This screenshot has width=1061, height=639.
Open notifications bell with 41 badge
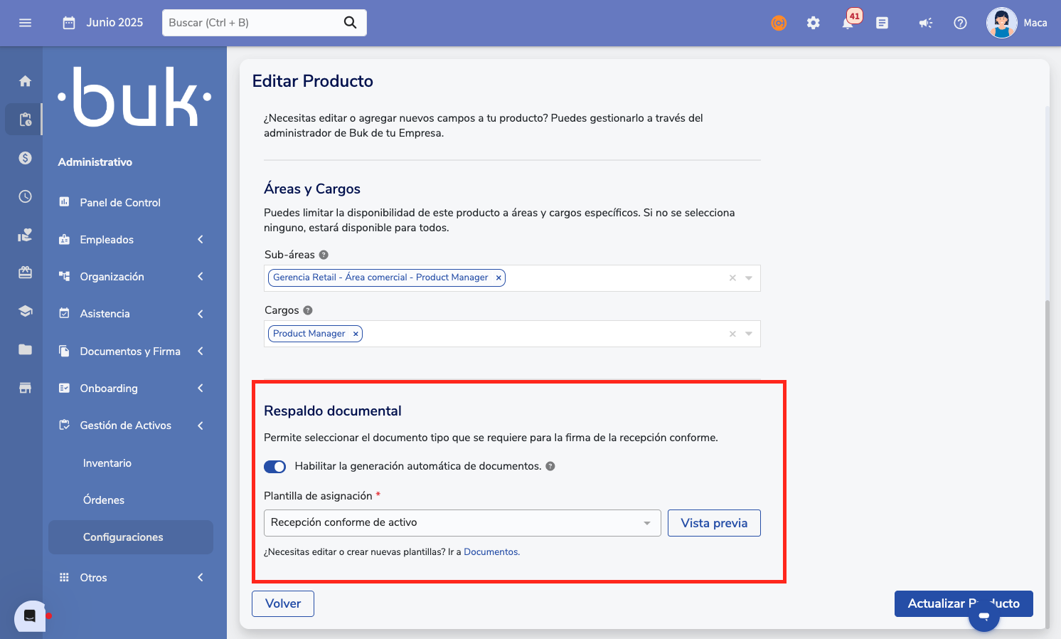point(848,23)
